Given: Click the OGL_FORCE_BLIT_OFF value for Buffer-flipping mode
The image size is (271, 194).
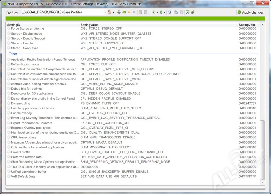Looking at the screenshot, I should [98, 64].
